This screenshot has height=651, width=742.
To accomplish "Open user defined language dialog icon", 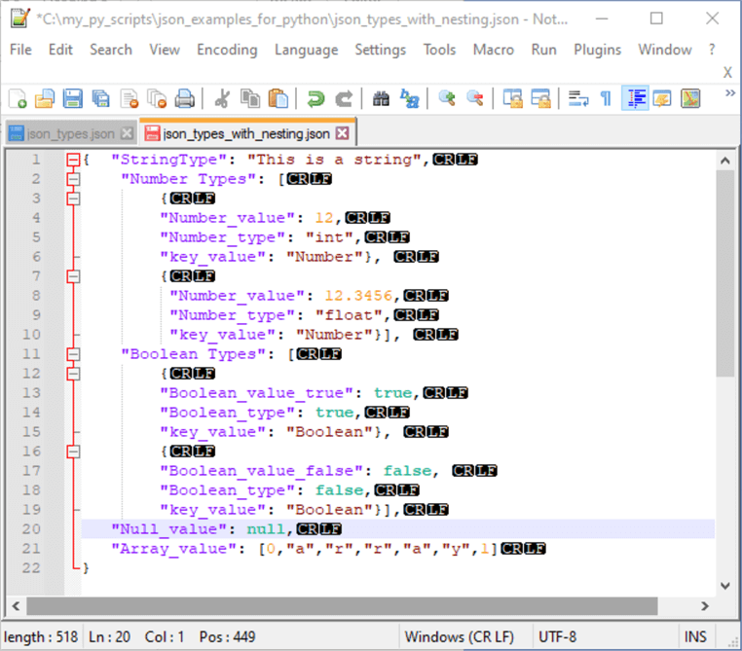I will click(x=662, y=99).
